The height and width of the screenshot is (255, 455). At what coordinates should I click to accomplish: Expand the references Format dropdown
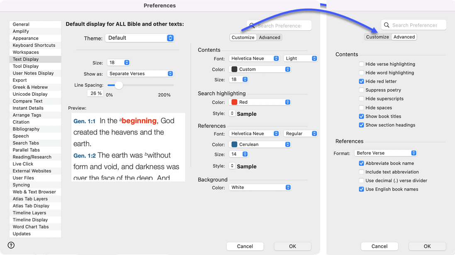(385, 153)
